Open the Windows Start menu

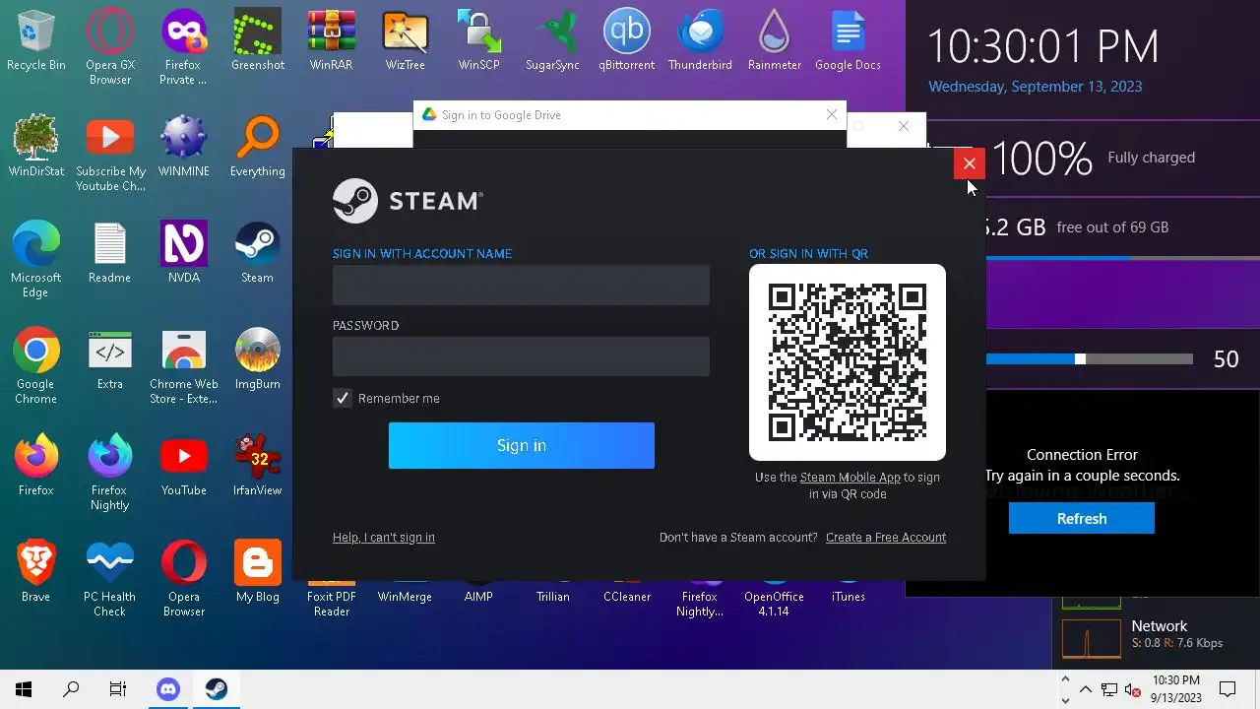click(x=24, y=689)
